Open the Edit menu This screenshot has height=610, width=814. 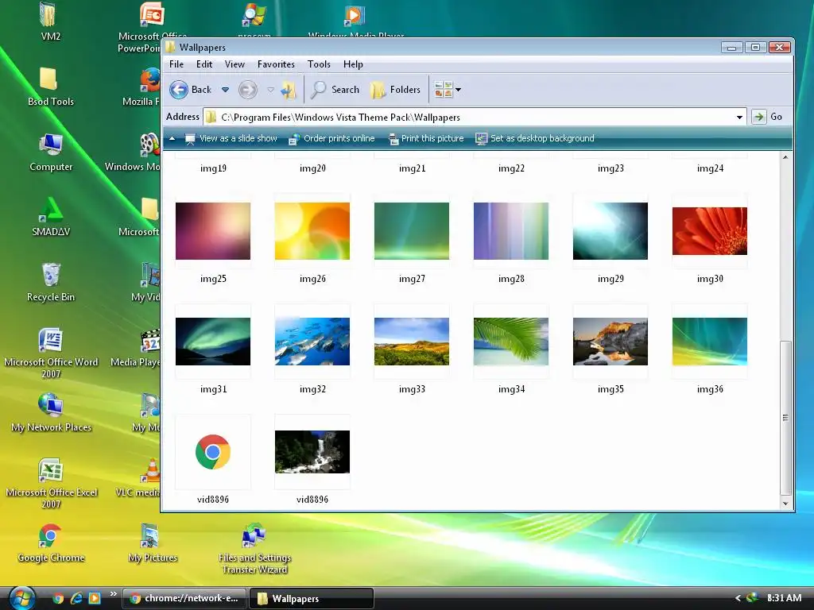(x=204, y=64)
